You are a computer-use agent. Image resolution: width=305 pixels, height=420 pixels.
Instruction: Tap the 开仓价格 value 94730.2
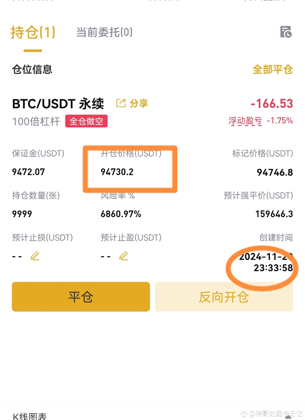click(x=117, y=172)
